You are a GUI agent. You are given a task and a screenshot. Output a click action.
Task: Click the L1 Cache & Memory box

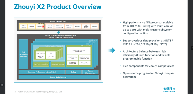tap(58, 64)
